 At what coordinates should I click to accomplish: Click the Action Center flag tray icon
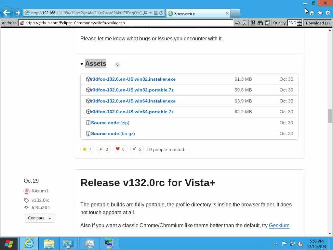(284, 243)
